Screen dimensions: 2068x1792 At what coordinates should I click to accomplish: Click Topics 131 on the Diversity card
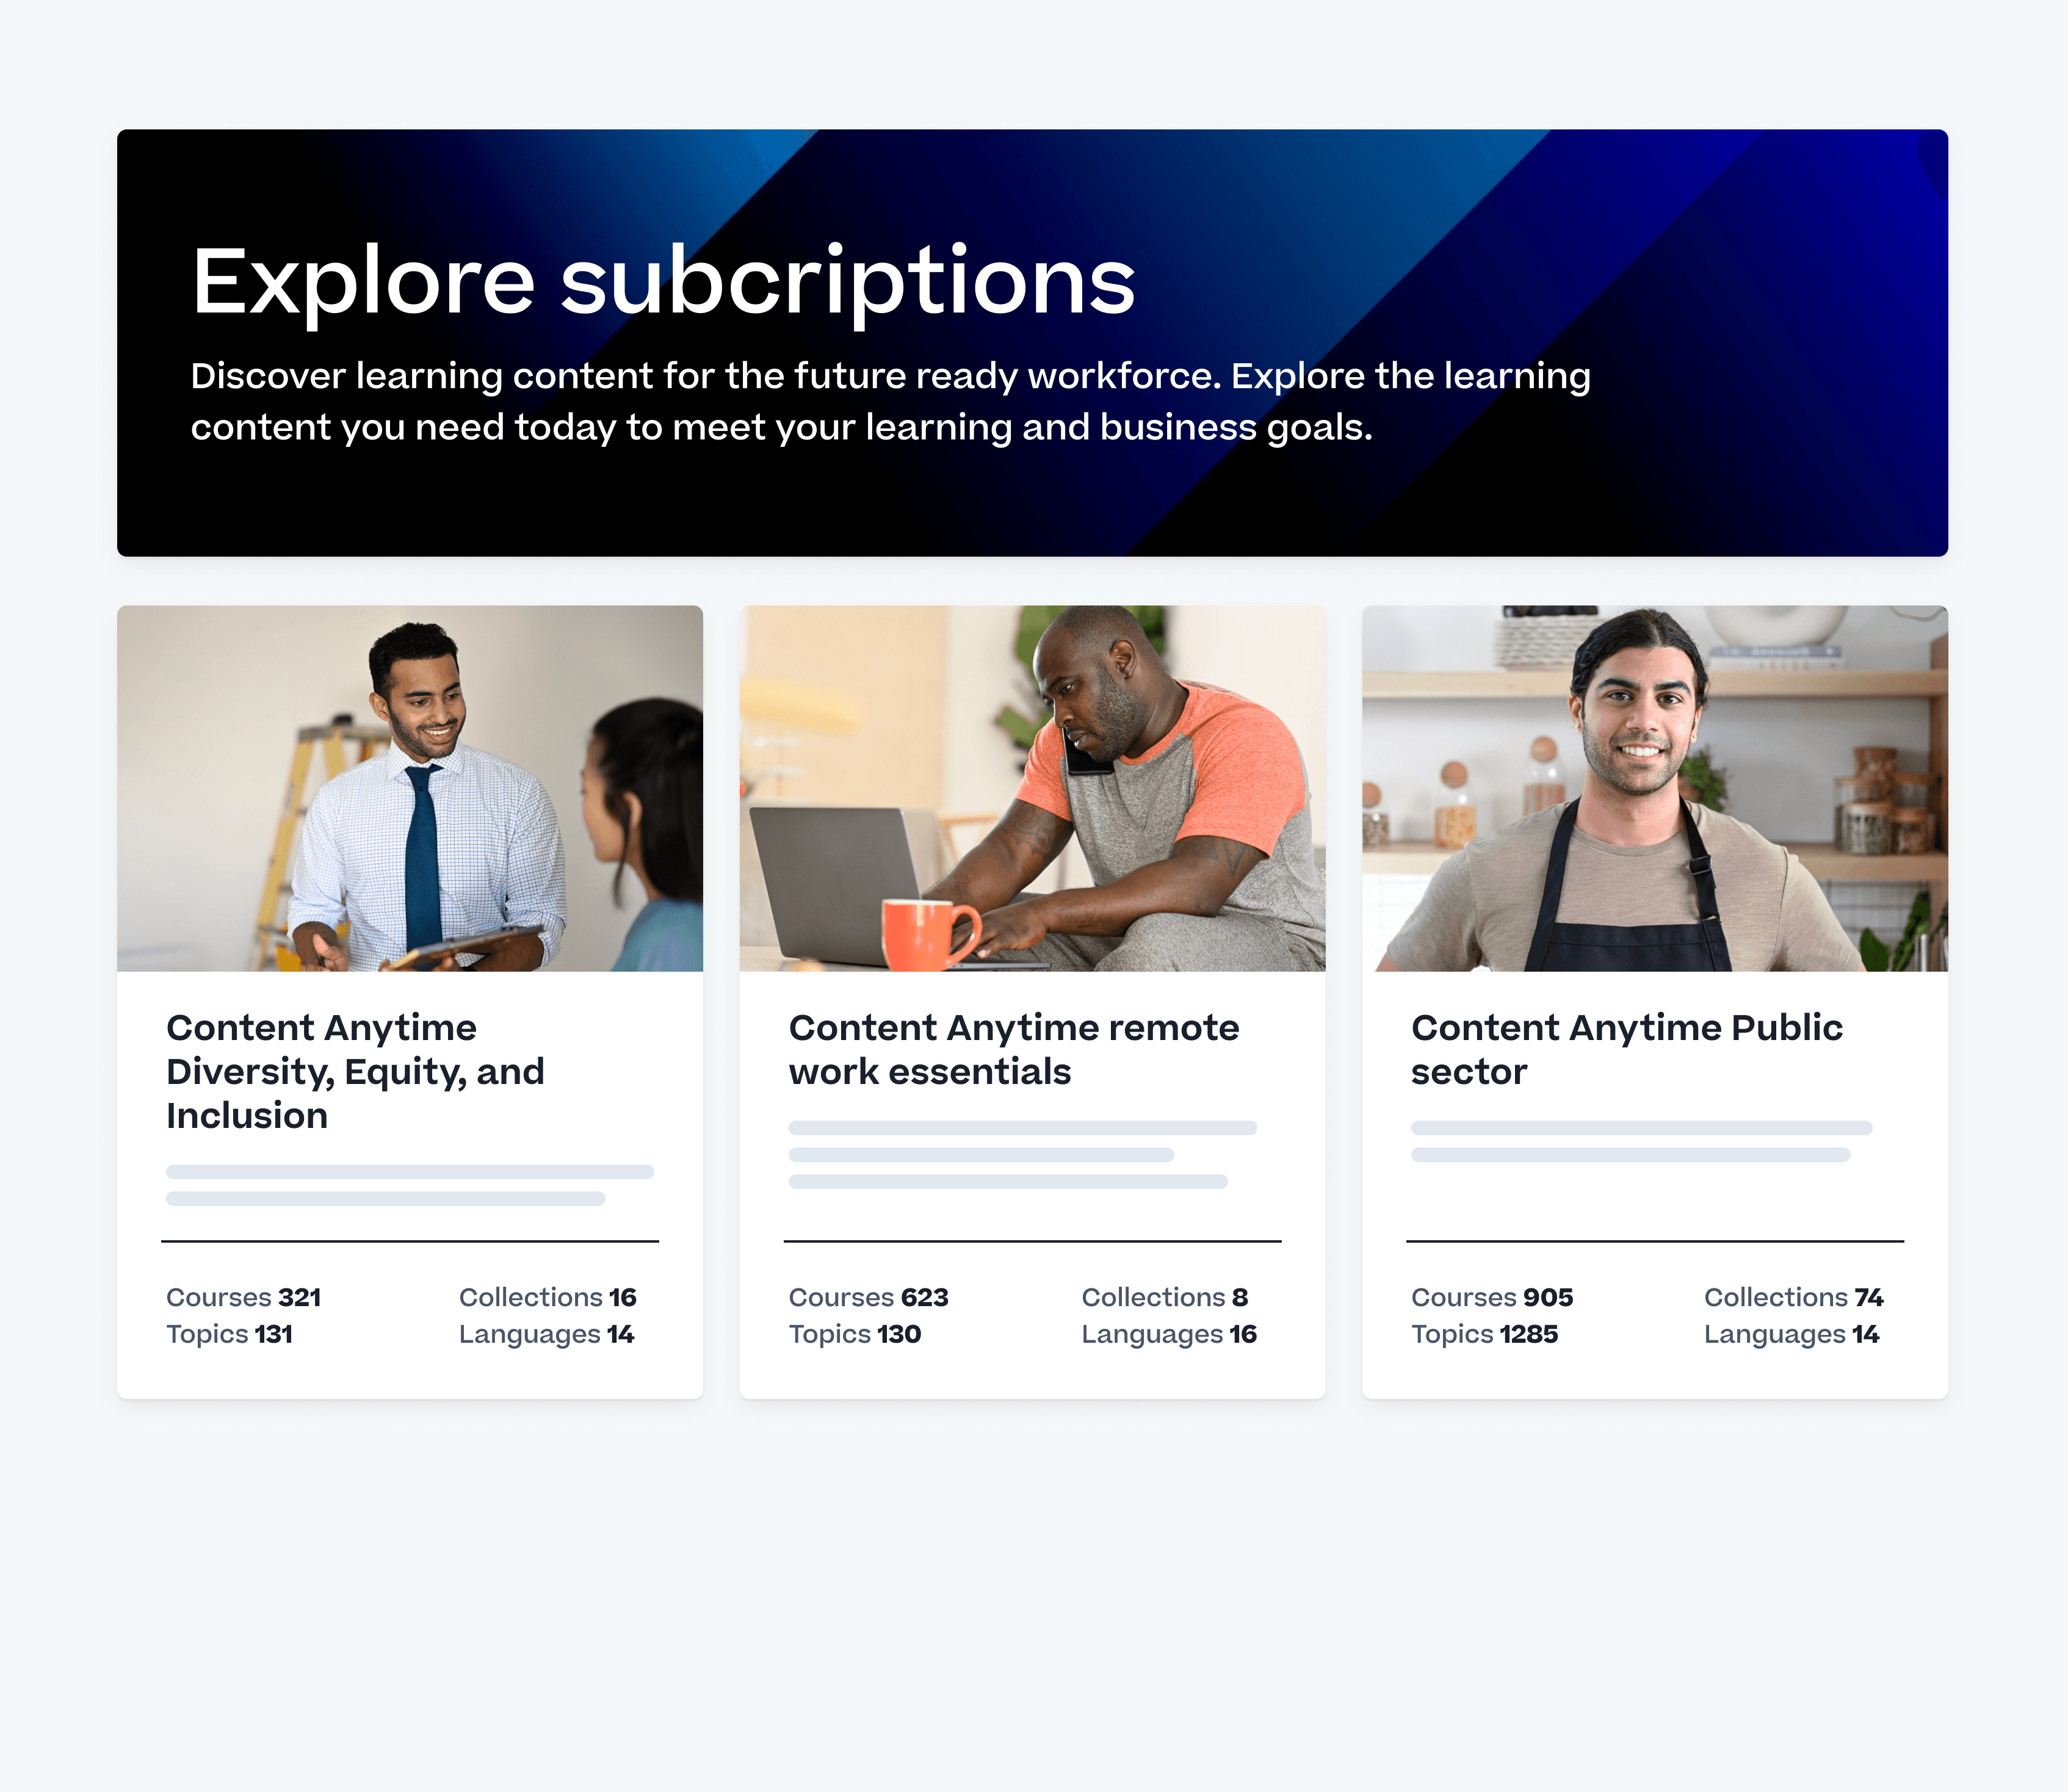coord(229,1334)
